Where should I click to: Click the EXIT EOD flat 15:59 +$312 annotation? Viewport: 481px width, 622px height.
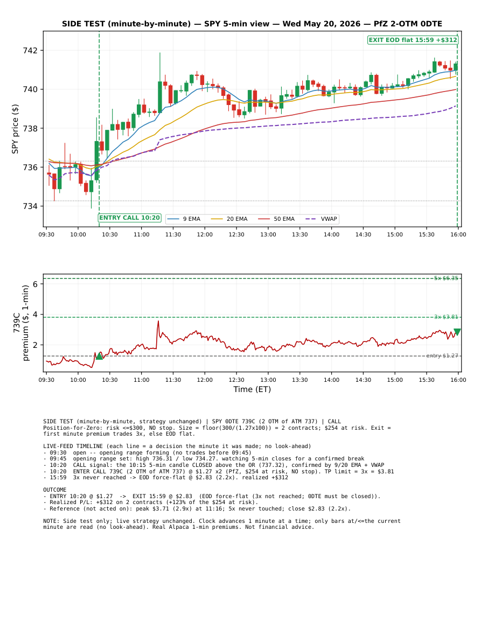413,40
